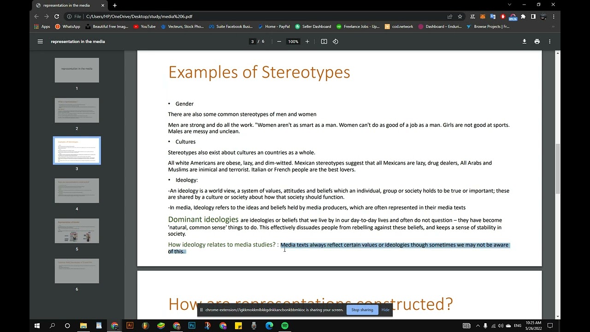Screen dimensions: 590x332
Task: Open the tab search dropdown arrow
Action: click(509, 5)
